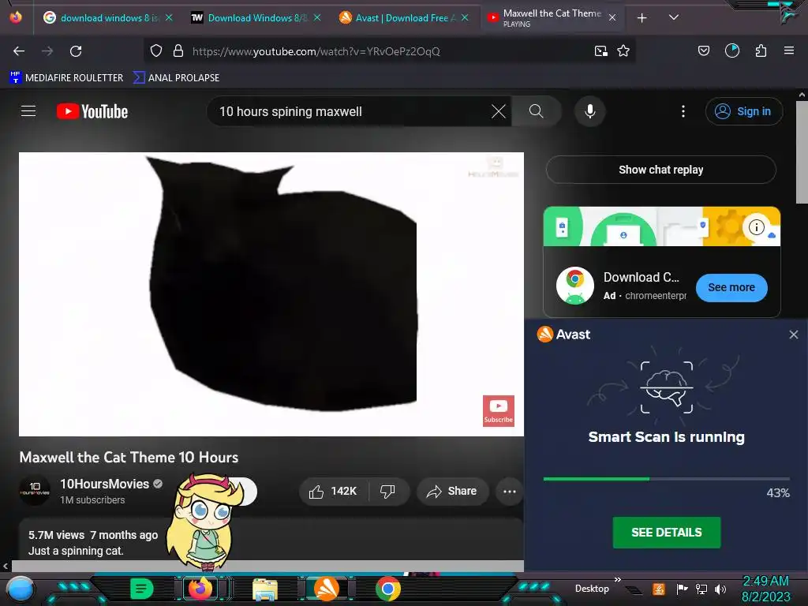Image resolution: width=808 pixels, height=606 pixels.
Task: Go forward with the greyed arrow
Action: 47,51
